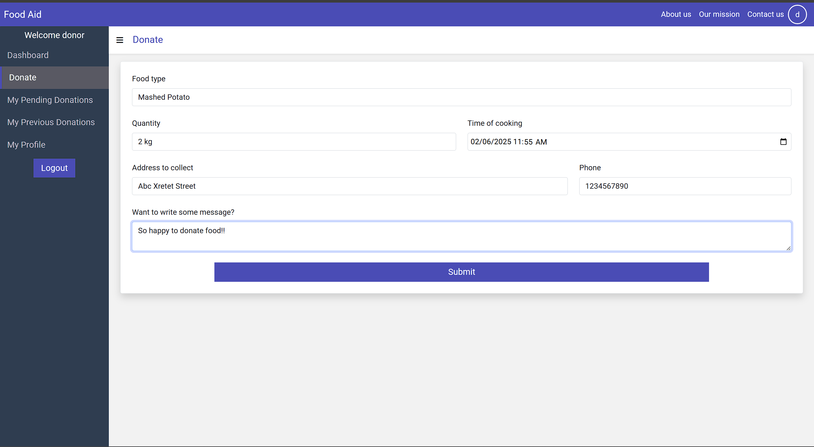
Task: Submit the donation form
Action: pos(461,272)
